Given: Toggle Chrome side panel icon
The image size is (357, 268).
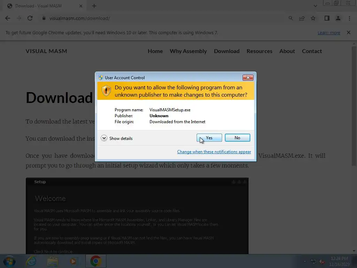Looking at the screenshot, I should pyautogui.click(x=327, y=18).
